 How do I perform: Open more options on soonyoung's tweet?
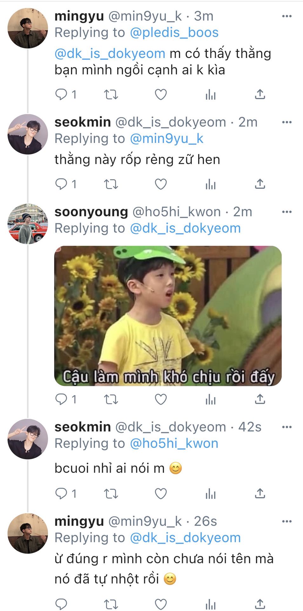[x=286, y=212]
